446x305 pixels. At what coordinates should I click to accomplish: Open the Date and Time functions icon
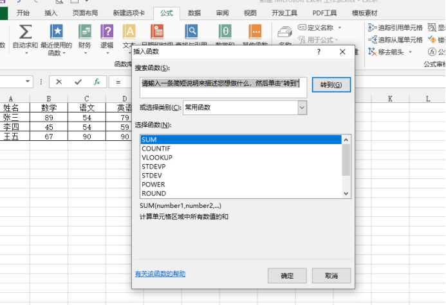(157, 32)
